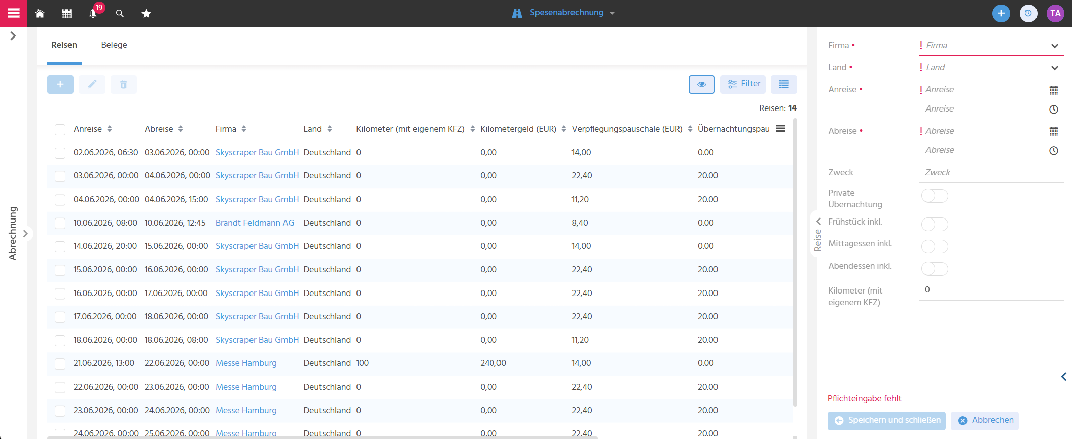
Task: Go to home via house icon
Action: click(x=40, y=14)
